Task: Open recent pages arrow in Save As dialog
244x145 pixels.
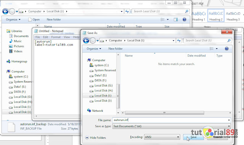Action: coord(98,41)
